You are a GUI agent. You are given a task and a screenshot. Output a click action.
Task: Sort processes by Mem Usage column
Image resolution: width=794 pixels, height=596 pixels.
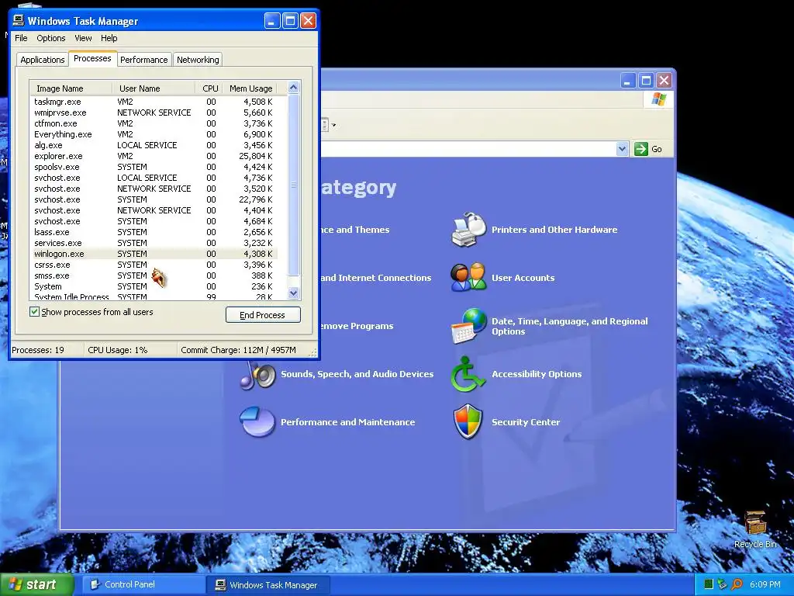[x=250, y=88]
